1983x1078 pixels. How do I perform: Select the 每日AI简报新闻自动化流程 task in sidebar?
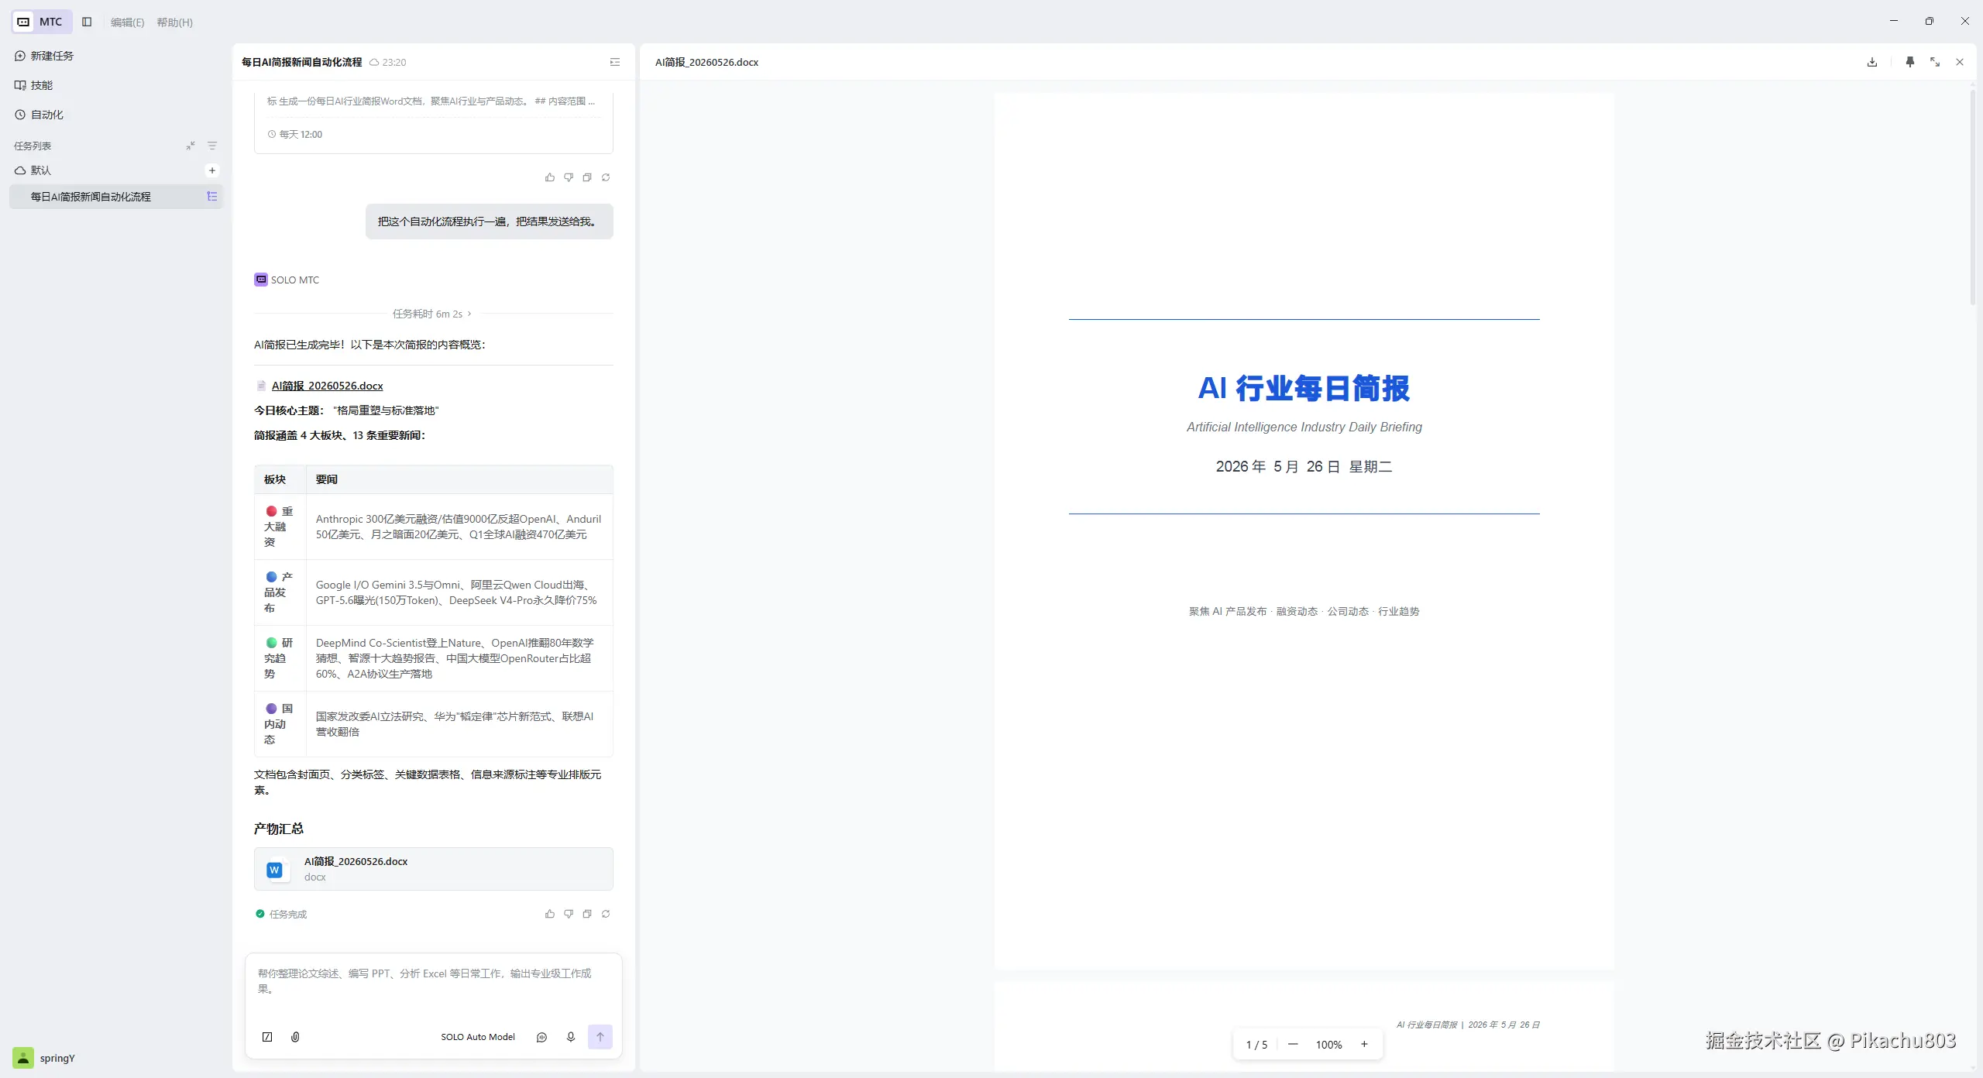[116, 197]
